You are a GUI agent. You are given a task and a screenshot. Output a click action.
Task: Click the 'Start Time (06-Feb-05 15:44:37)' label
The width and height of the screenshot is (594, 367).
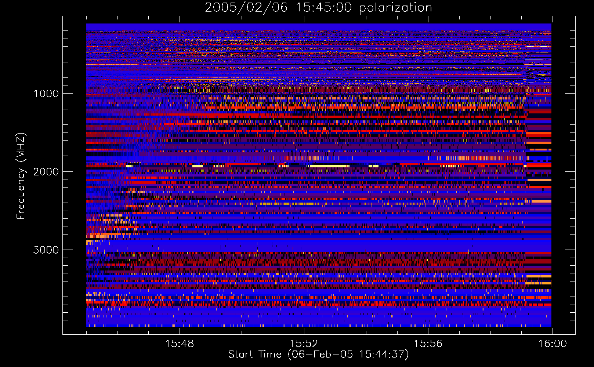[x=318, y=355]
